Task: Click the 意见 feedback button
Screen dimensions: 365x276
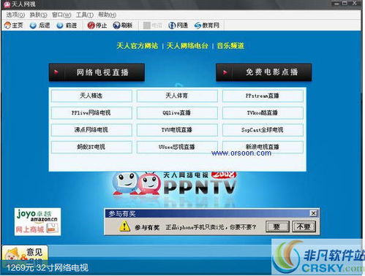Action: point(25,253)
